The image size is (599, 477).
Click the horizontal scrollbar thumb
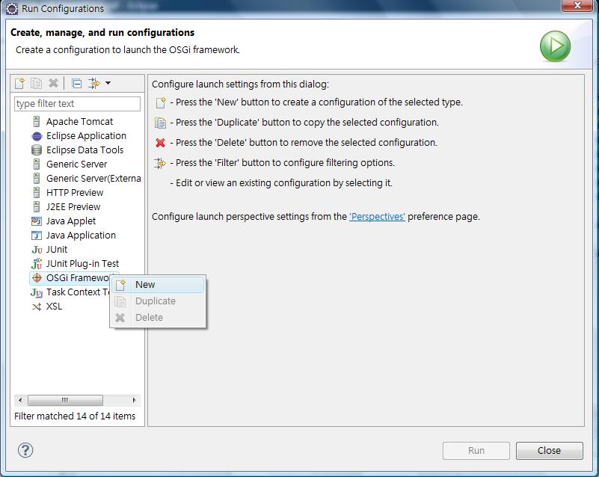click(x=65, y=400)
